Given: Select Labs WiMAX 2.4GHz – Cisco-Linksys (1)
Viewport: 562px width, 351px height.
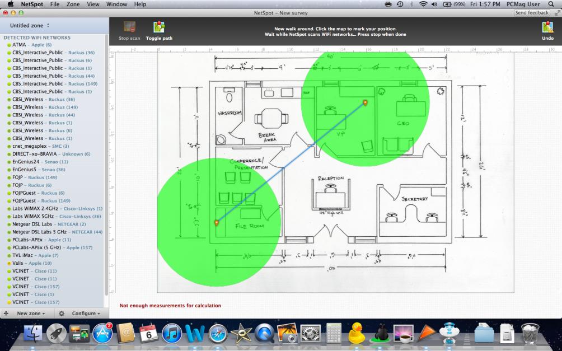Looking at the screenshot, I should pos(57,209).
